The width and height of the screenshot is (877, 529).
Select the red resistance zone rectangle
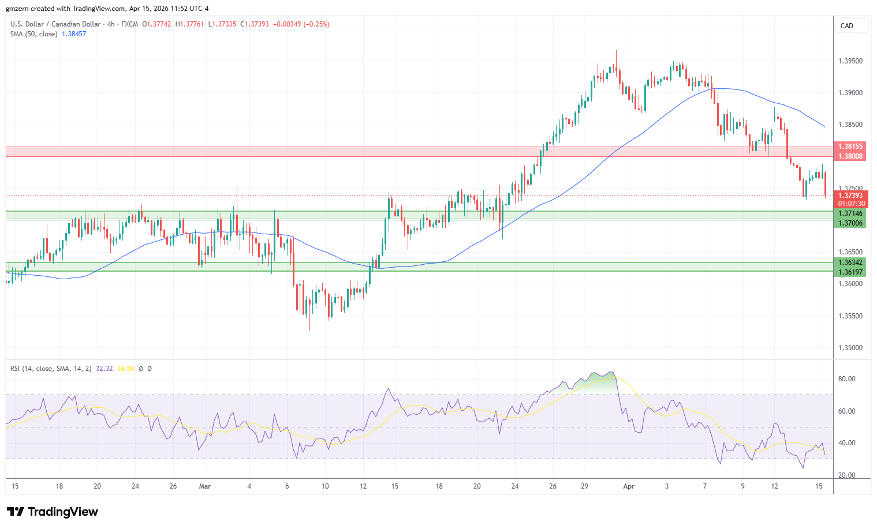coord(419,152)
